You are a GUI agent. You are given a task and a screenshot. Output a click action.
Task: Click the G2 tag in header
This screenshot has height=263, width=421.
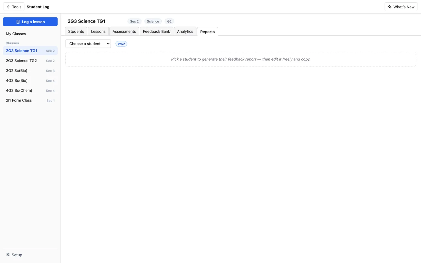click(169, 21)
